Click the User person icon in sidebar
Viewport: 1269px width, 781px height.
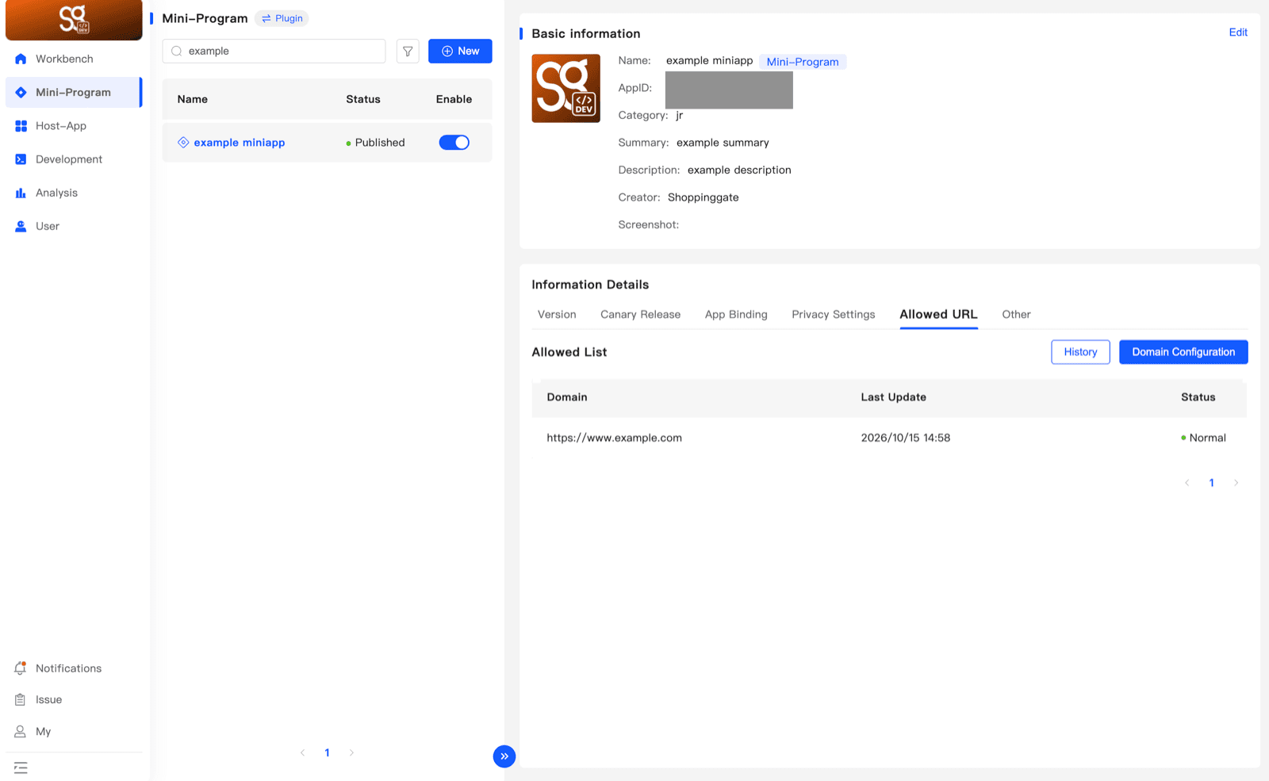21,226
